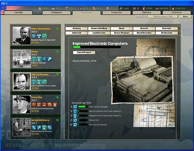This screenshot has width=194, height=151.
Task: Click Springfield Armory's green-bordered flask icon
Action: 44,128
